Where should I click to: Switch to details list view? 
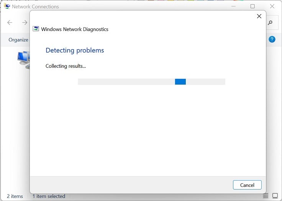[266, 196]
